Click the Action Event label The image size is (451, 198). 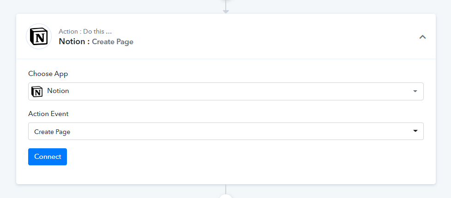click(x=48, y=114)
